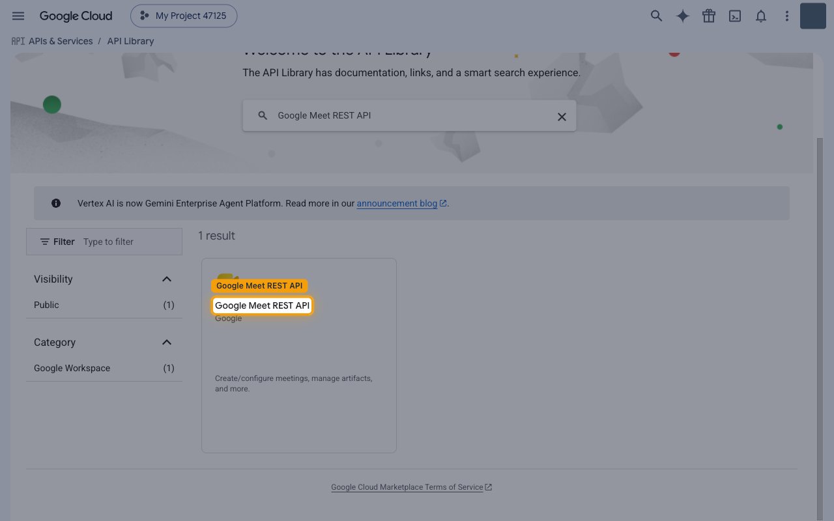Click the Google publisher label on card

[228, 318]
